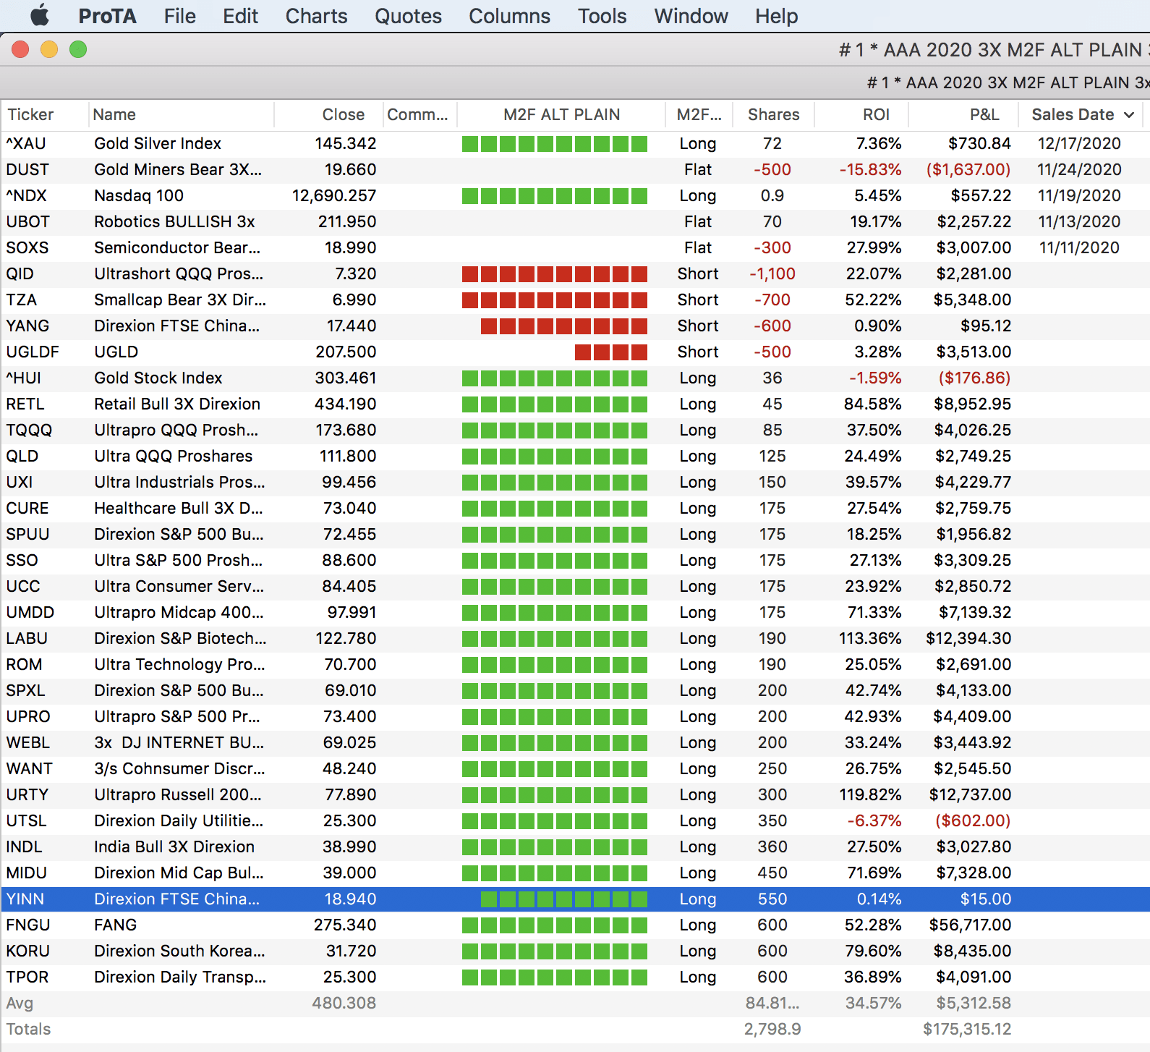Viewport: 1150px width, 1052px height.
Task: Sort by M2F ALT PLAIN column header
Action: [561, 114]
